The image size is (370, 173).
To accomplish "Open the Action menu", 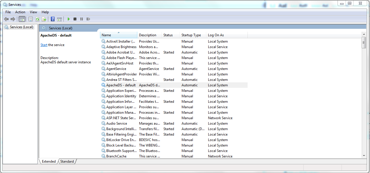I will pos(20,12).
